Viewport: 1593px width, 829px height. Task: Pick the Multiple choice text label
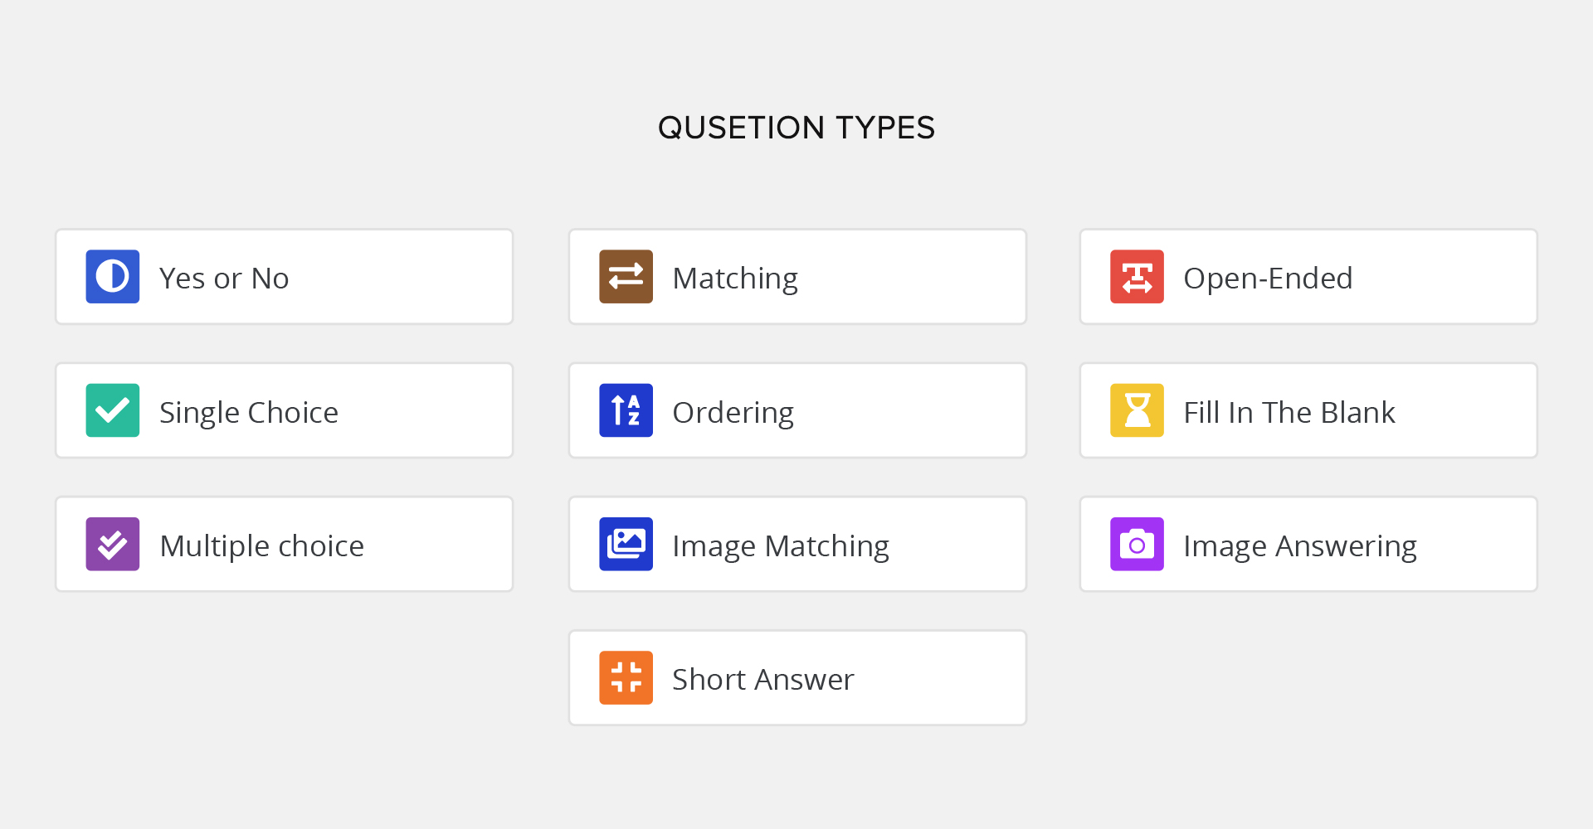tap(261, 545)
